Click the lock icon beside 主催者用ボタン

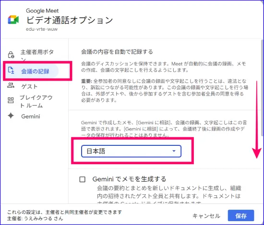(x=11, y=55)
